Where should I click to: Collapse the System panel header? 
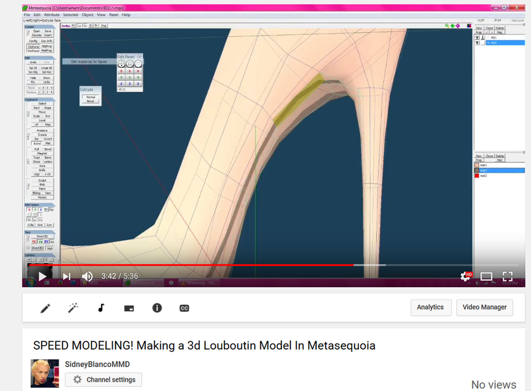point(39,27)
